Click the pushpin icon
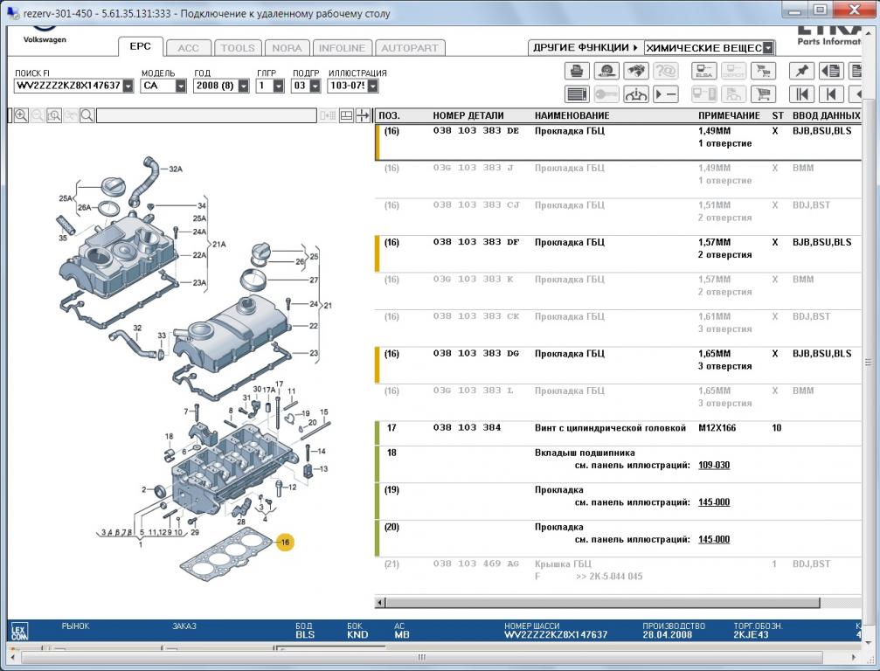The height and width of the screenshot is (671, 880). (801, 71)
